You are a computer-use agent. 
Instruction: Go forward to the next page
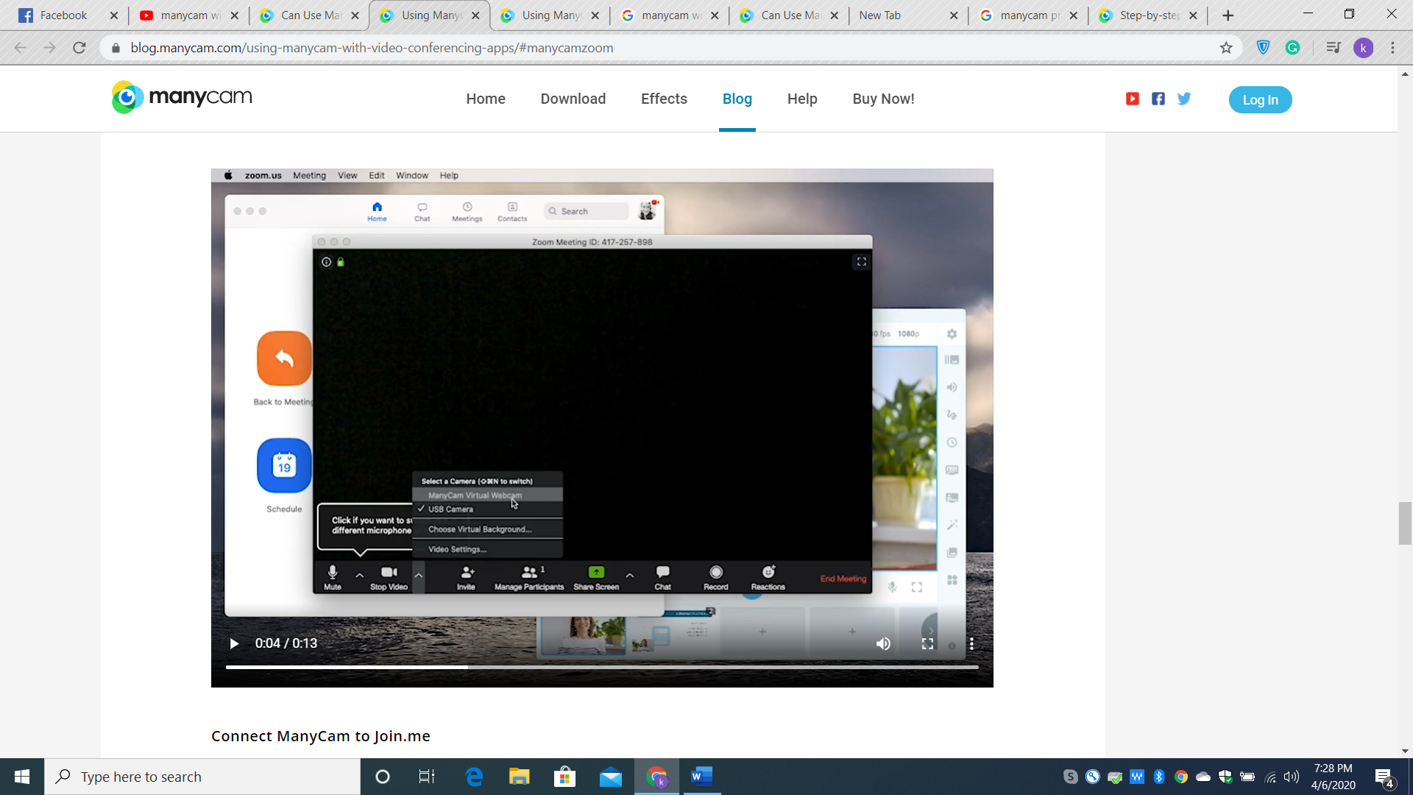pyautogui.click(x=49, y=48)
